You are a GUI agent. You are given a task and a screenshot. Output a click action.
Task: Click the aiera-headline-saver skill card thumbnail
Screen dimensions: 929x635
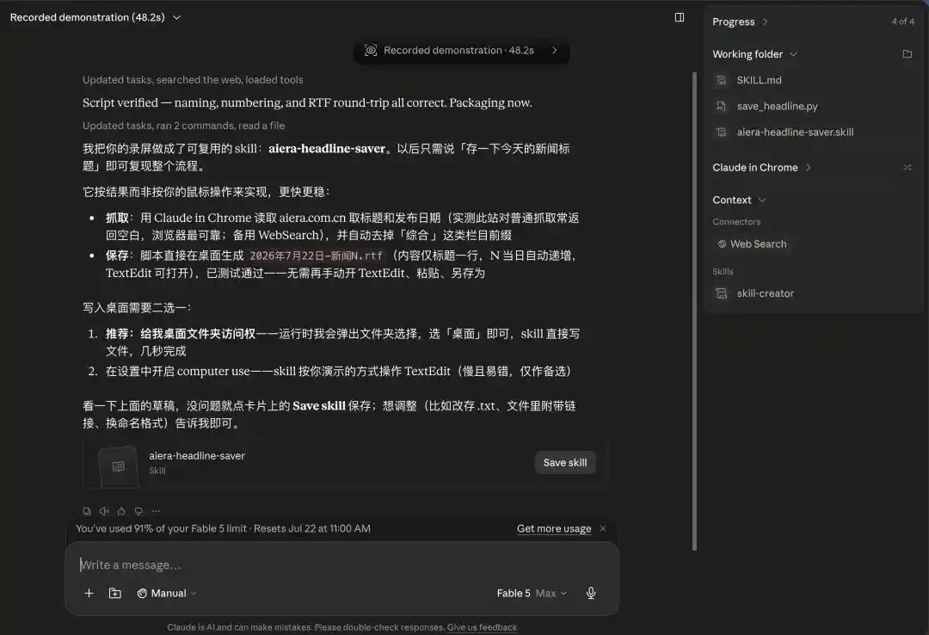119,466
